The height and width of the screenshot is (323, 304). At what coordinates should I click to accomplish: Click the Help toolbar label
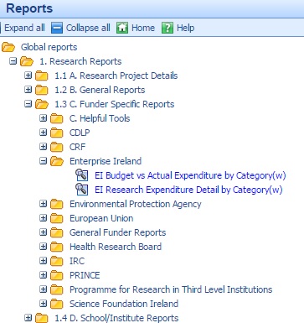(186, 28)
